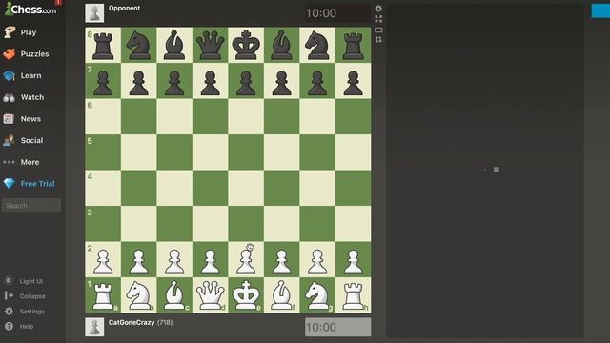Select the white knight on g1
Image resolution: width=610 pixels, height=343 pixels.
[317, 295]
